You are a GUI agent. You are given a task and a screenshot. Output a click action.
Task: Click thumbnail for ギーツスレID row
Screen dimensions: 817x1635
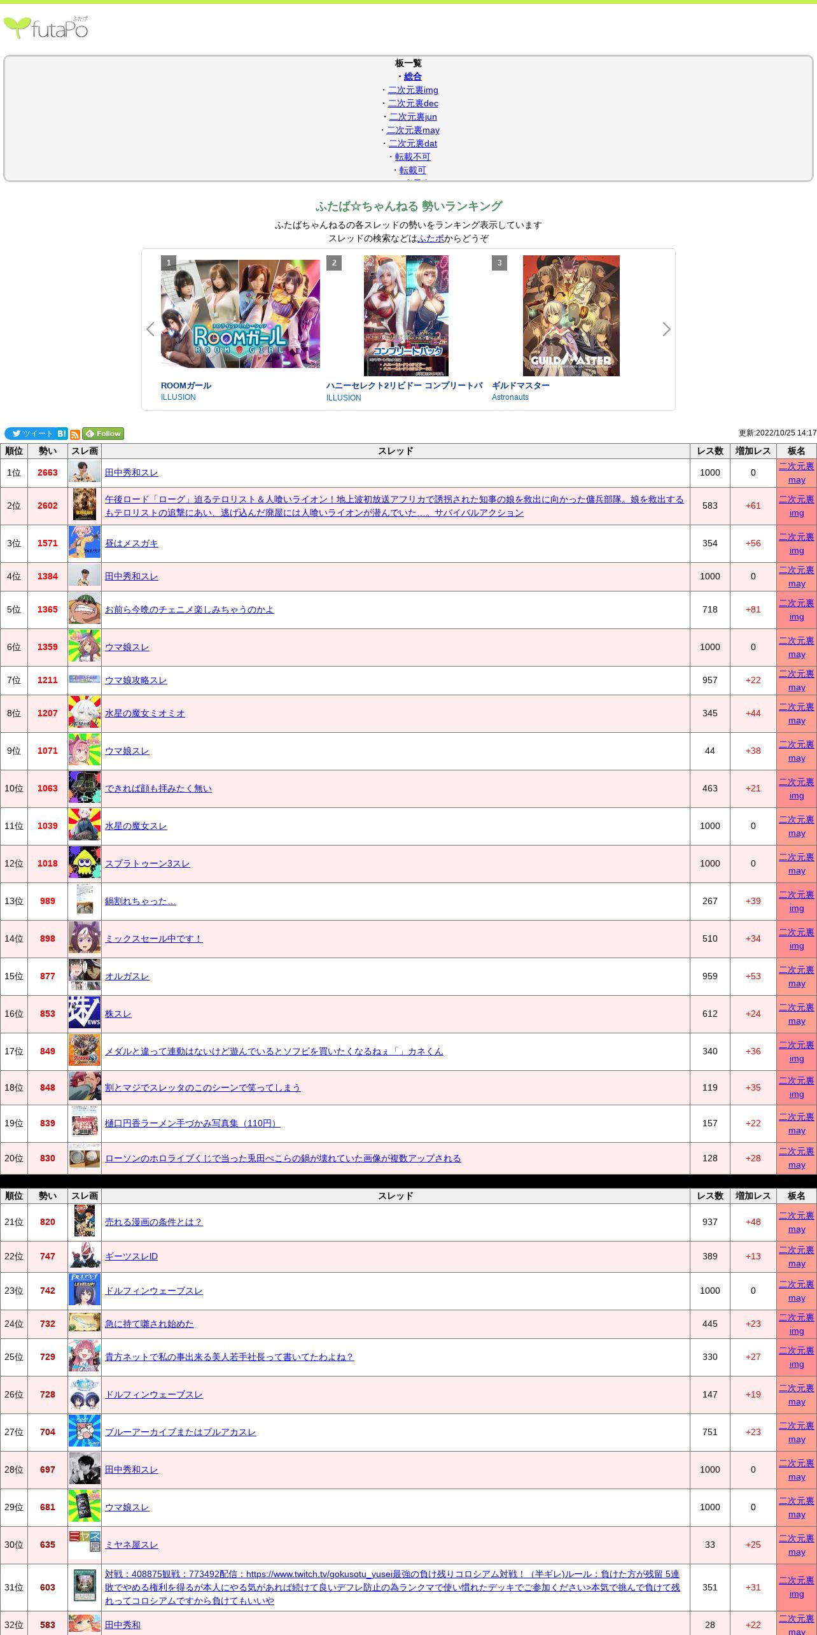point(85,1256)
